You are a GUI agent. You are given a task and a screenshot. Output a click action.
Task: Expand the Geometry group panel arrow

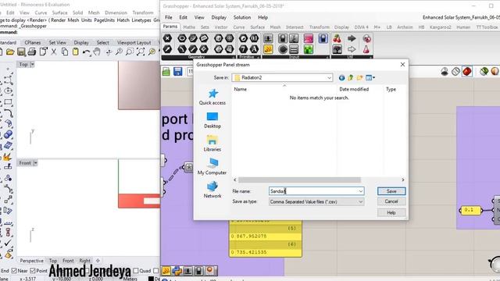pyautogui.click(x=234, y=57)
